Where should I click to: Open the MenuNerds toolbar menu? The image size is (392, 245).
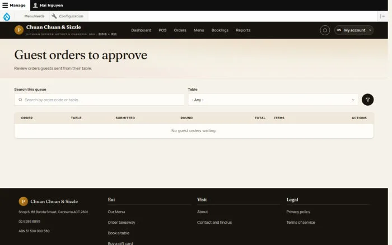tap(34, 16)
